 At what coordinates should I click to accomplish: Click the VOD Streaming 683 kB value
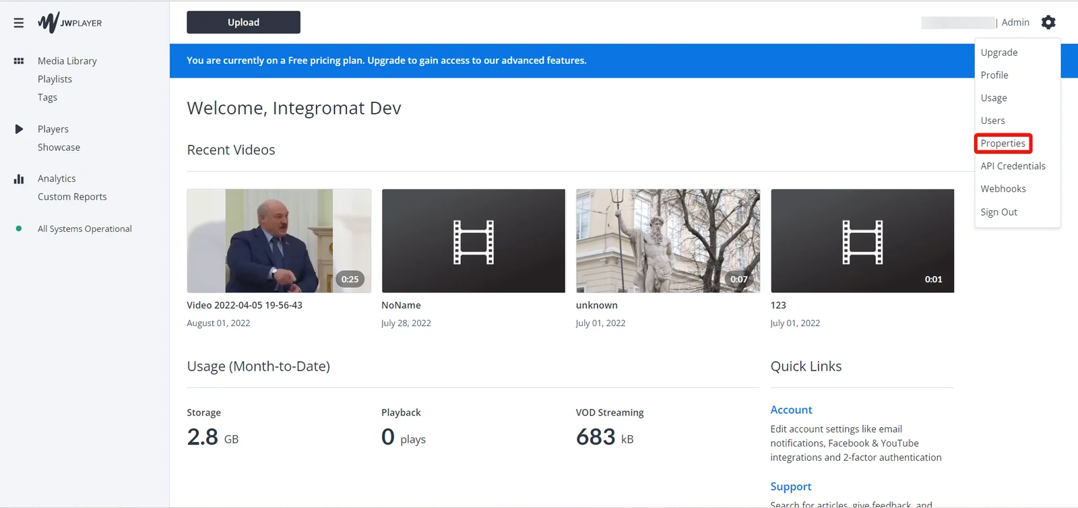click(605, 437)
